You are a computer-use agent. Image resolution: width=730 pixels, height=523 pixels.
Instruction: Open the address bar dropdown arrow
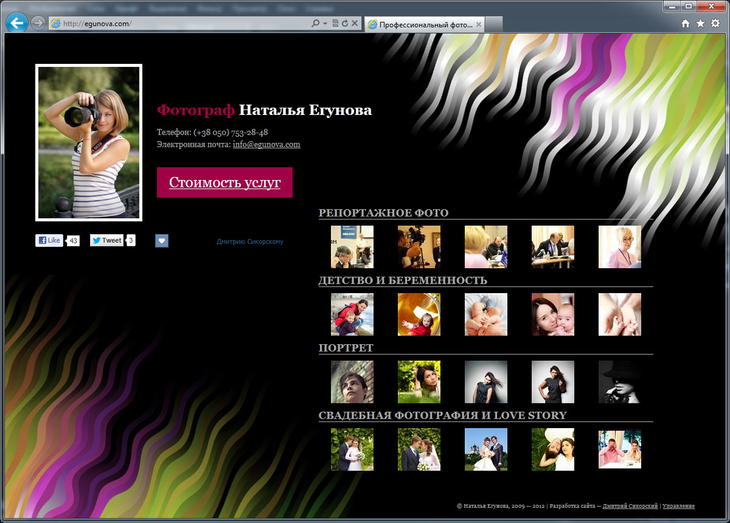pyautogui.click(x=325, y=24)
